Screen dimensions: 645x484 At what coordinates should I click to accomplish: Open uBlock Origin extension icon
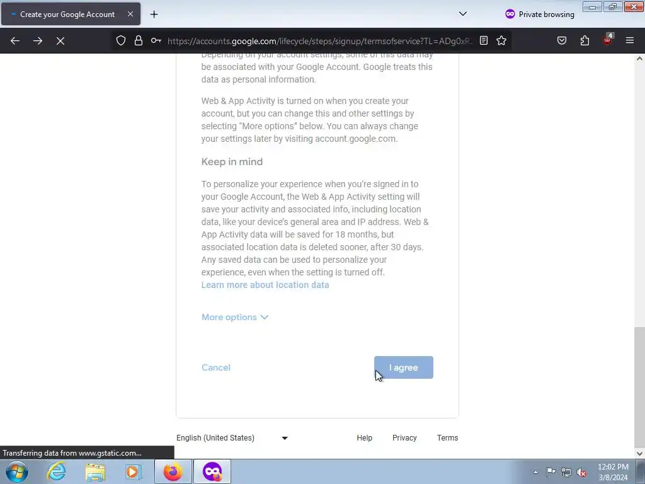(x=608, y=40)
